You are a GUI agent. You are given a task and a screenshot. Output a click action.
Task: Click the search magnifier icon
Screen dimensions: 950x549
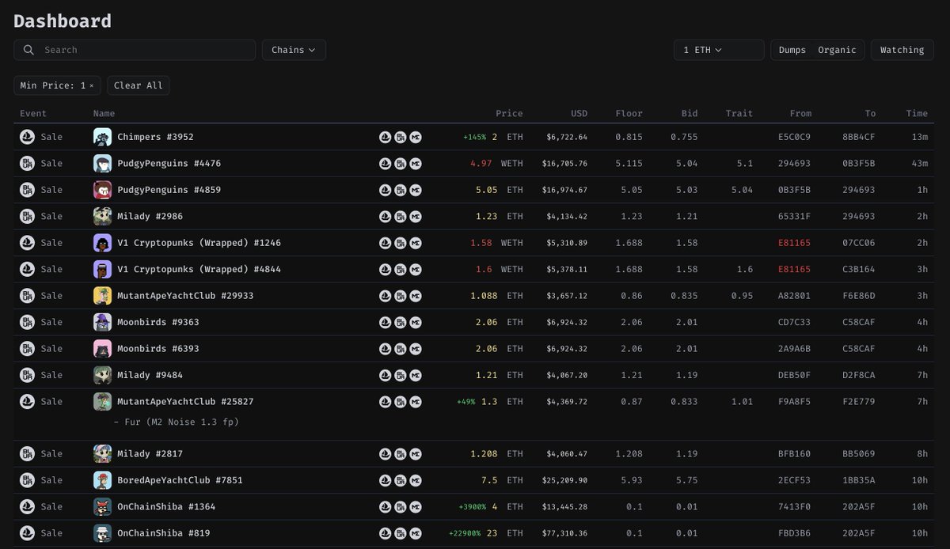tap(28, 49)
